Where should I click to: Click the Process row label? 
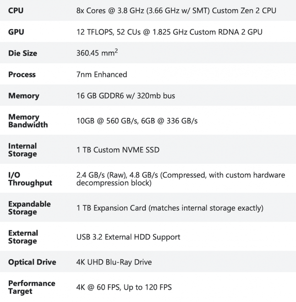22,74
